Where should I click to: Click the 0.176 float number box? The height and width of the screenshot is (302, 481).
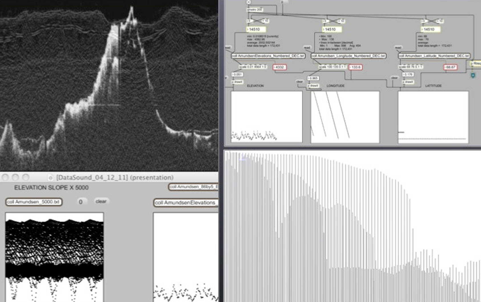[x=408, y=74]
